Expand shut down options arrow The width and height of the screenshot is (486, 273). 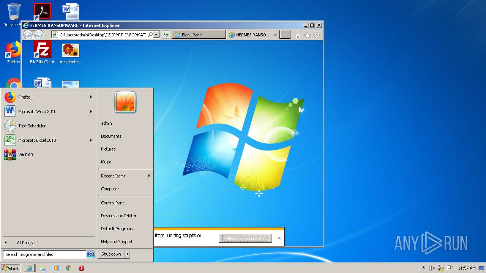128,254
